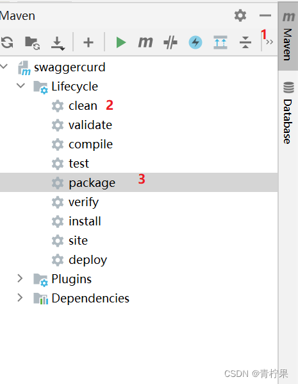Select compile lifecycle phase

[x=91, y=144]
